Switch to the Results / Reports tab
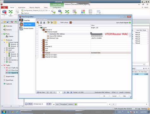The height and width of the screenshot is (114, 150). click(x=34, y=8)
